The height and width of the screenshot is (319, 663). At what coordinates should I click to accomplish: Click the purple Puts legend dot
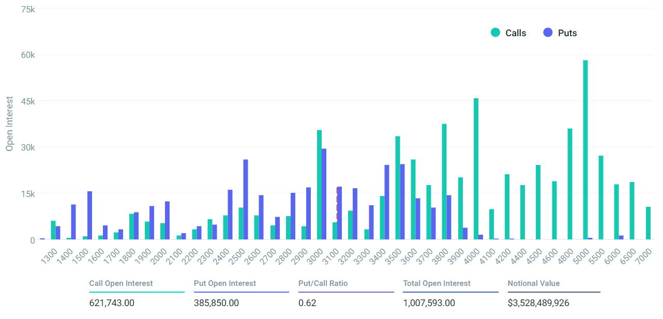548,33
